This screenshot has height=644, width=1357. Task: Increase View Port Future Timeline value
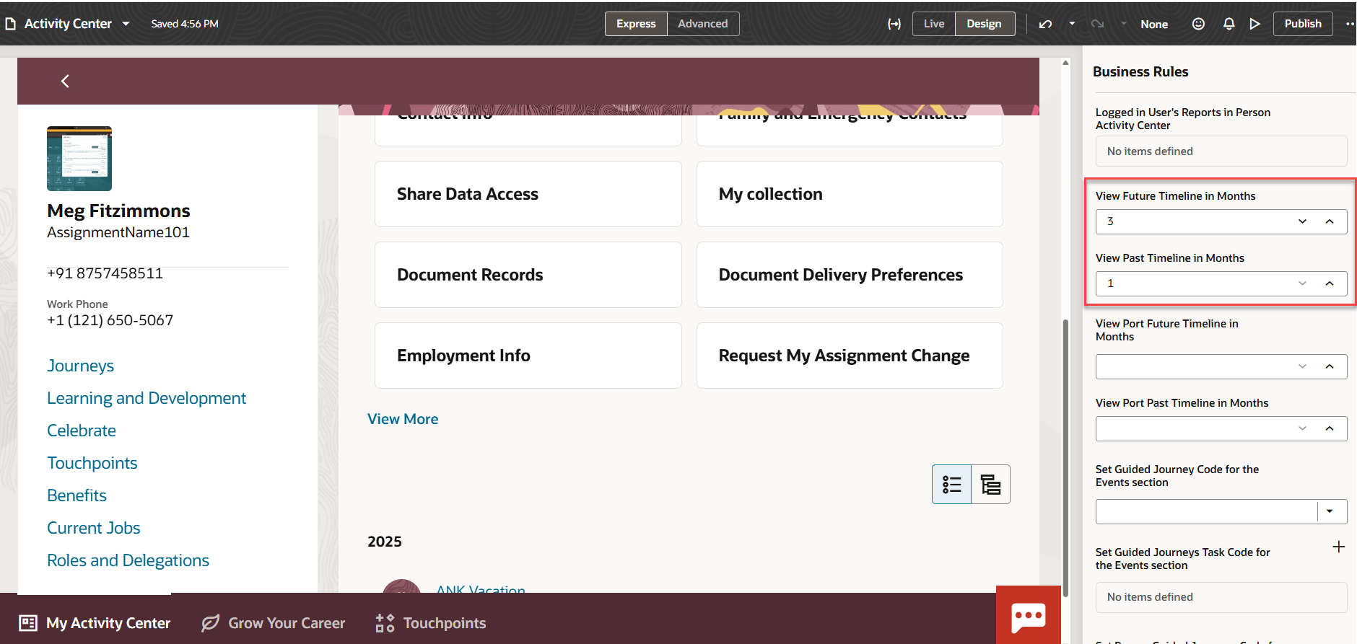click(x=1330, y=366)
